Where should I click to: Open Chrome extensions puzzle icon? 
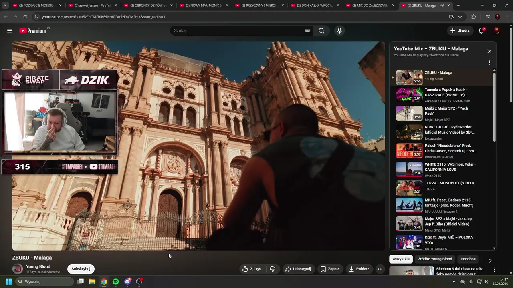point(473,17)
